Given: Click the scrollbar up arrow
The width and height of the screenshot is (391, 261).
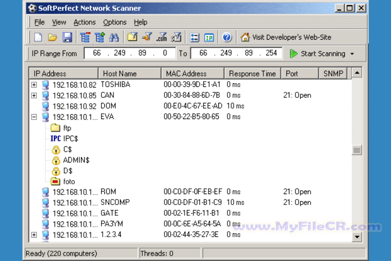Looking at the screenshot, I should [357, 73].
